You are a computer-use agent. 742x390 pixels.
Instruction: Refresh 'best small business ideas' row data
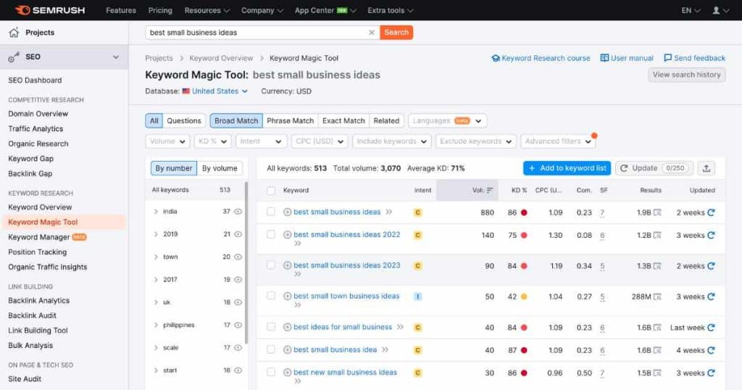tap(711, 212)
